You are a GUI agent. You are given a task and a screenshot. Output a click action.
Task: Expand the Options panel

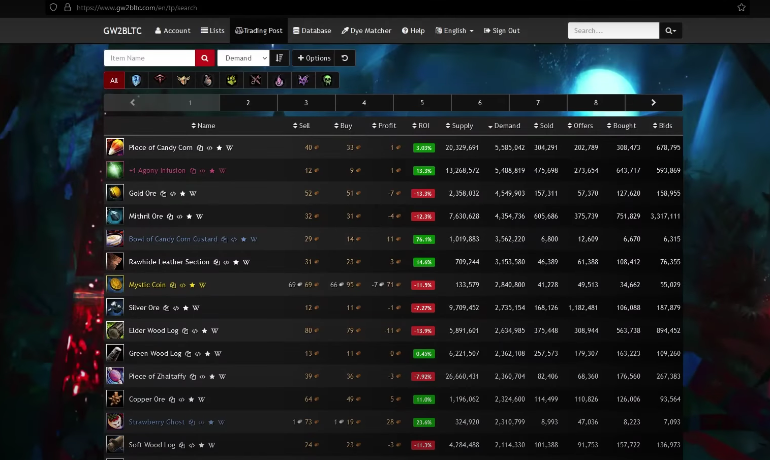click(314, 58)
